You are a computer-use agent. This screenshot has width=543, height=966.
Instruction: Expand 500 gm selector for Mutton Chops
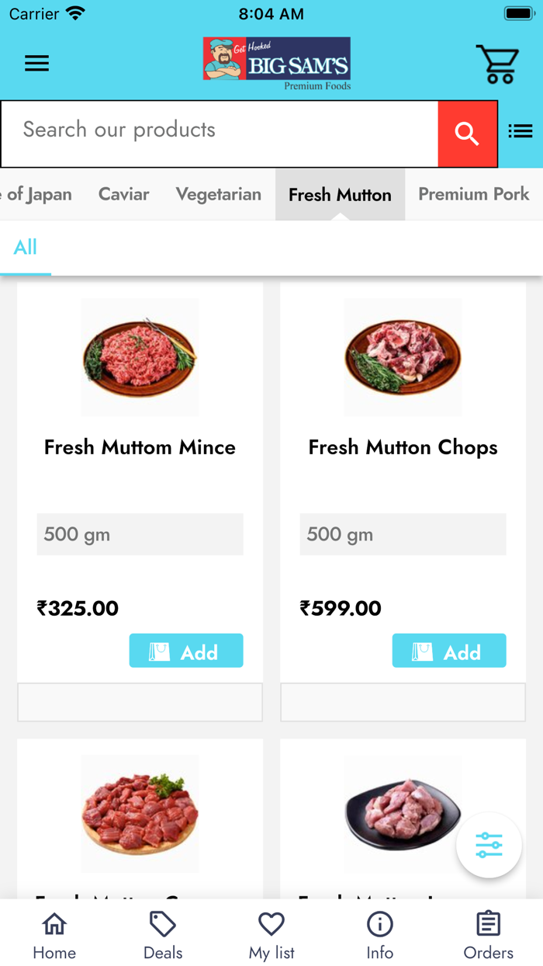pos(403,534)
